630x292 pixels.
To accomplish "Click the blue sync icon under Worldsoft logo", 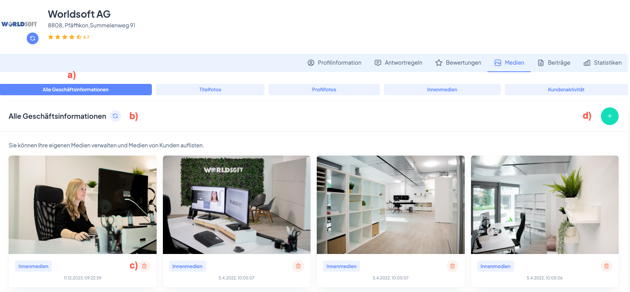I will [33, 38].
